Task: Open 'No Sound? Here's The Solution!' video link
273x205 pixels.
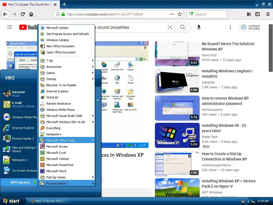Action: 228,46
